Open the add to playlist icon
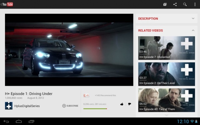200x125 pixels. (x=165, y=4)
